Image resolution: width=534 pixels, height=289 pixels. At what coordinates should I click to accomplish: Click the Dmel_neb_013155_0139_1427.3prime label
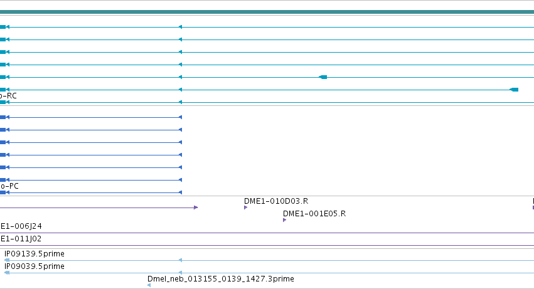[221, 279]
